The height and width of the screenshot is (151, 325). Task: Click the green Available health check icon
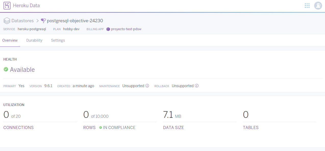click(6, 69)
